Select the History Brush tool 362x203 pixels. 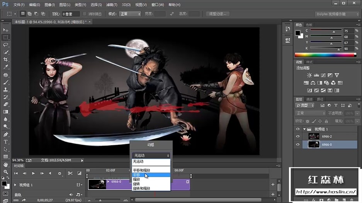[x=6, y=97]
